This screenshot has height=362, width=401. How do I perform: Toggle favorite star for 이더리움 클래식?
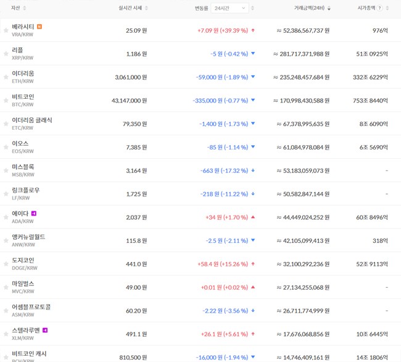pyautogui.click(x=6, y=124)
